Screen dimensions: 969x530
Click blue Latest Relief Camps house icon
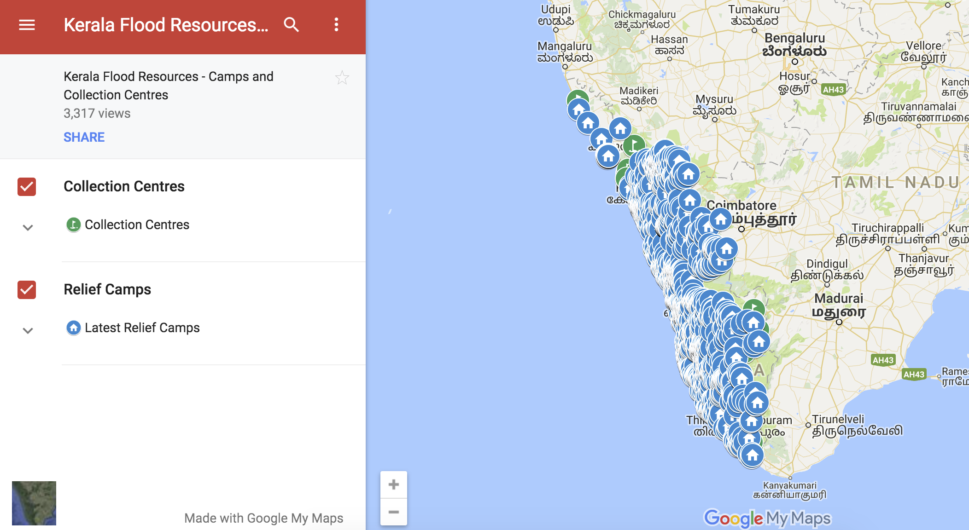(x=73, y=328)
